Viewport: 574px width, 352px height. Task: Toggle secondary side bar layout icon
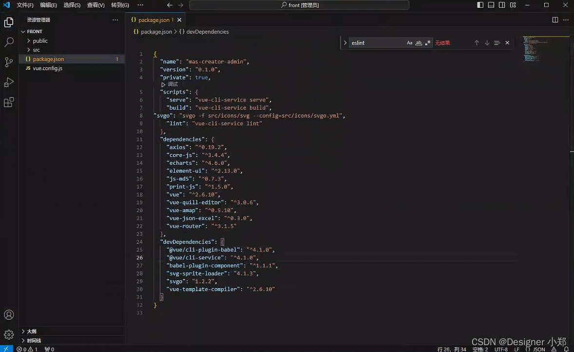[x=502, y=5]
